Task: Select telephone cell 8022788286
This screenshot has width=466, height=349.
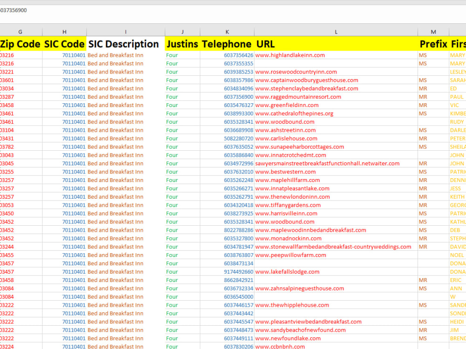Action: tap(227, 230)
